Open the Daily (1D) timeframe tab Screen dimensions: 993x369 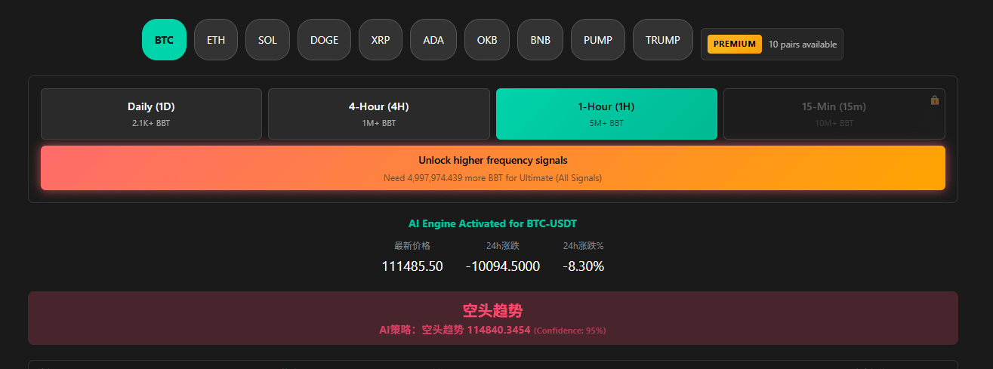(x=151, y=114)
